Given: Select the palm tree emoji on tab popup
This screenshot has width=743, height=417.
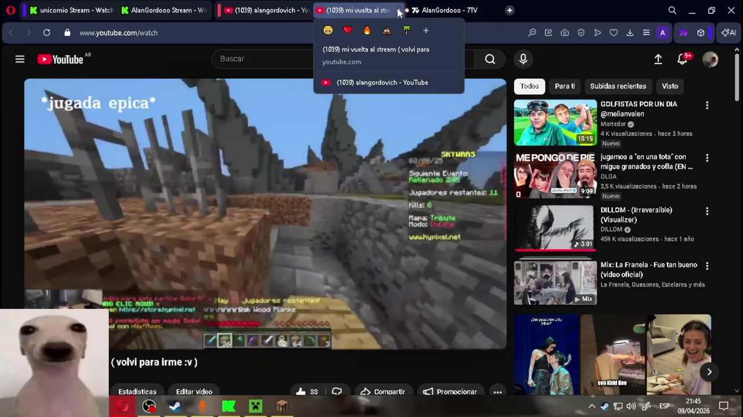Looking at the screenshot, I should (x=406, y=30).
